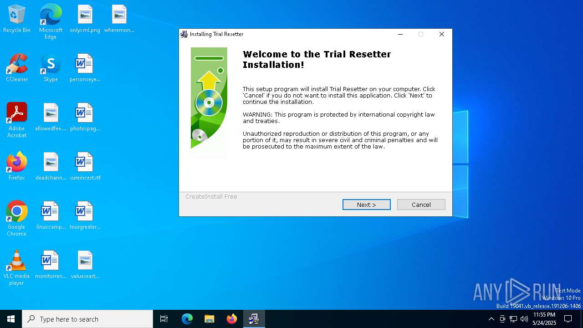Image resolution: width=583 pixels, height=328 pixels.
Task: Launch Microsoft Edge from the taskbar
Action: click(187, 319)
